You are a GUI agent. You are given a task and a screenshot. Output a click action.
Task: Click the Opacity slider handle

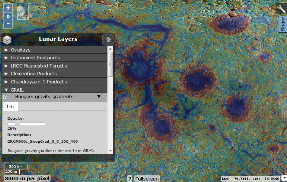point(18,124)
